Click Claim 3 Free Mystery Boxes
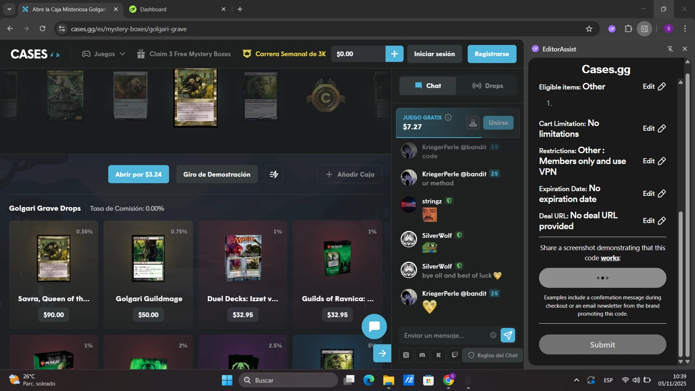 [x=184, y=54]
